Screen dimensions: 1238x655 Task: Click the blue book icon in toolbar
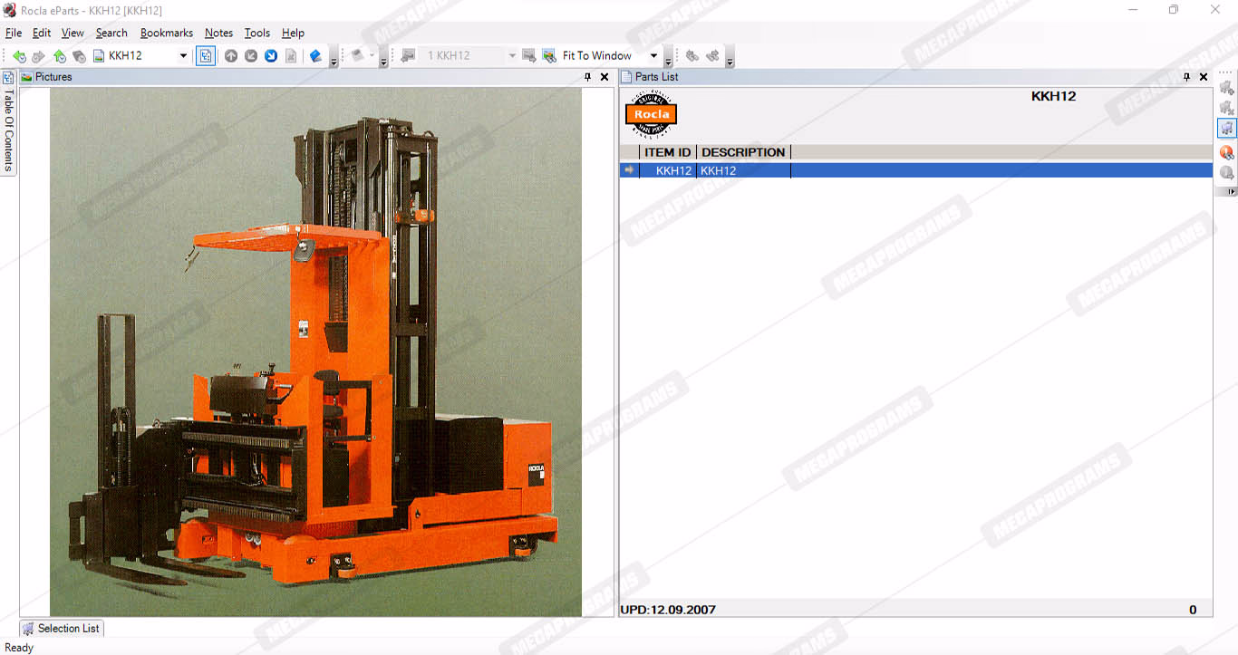[315, 56]
